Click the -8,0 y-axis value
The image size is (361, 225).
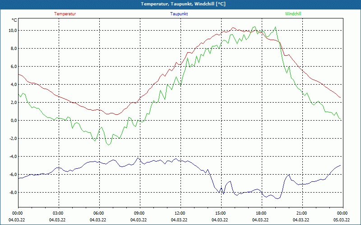pos(13,193)
